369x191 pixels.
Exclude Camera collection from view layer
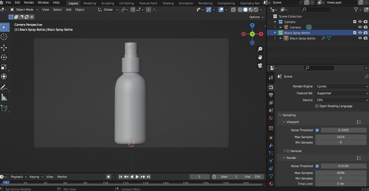[x=354, y=22]
